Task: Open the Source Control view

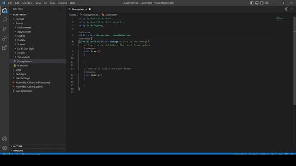Action: pyautogui.click(x=5, y=29)
